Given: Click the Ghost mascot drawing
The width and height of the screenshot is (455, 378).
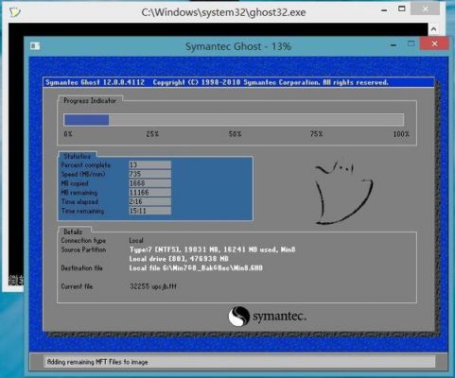Looking at the screenshot, I should point(343,193).
